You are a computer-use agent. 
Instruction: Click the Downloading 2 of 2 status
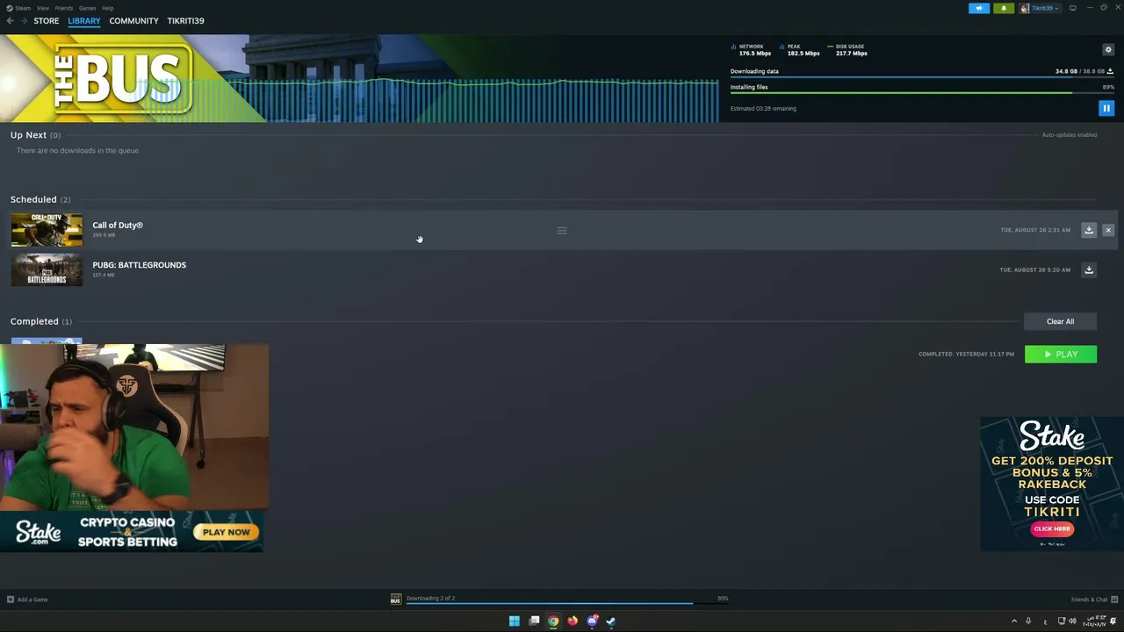click(430, 598)
